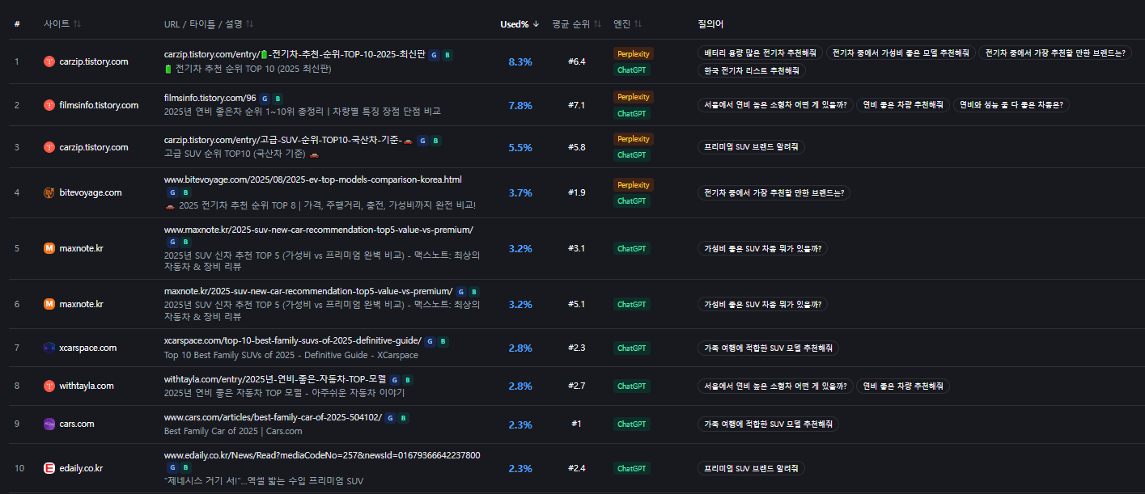This screenshot has height=494, width=1145.
Task: Click the Perplexity tag in bitevoyage.com row
Action: click(x=634, y=184)
